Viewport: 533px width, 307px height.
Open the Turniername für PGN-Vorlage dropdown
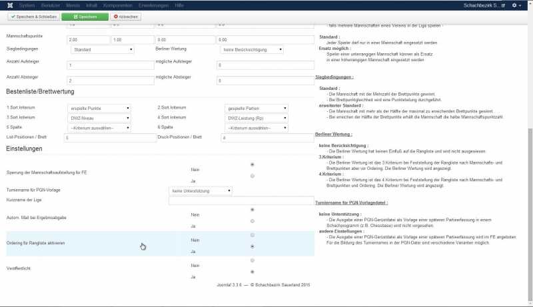pos(201,190)
